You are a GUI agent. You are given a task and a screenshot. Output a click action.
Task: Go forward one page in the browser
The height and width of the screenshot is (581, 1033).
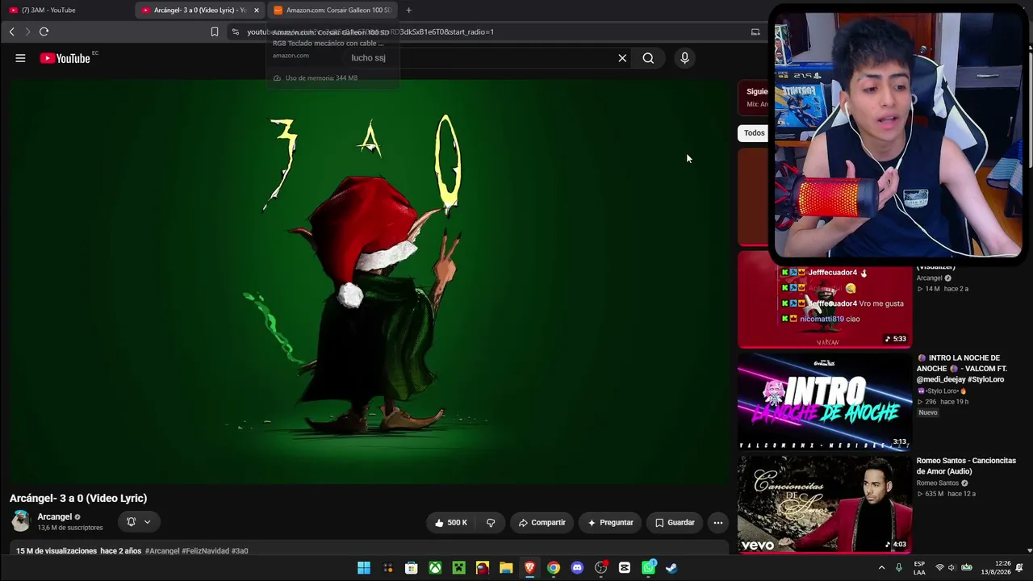pos(27,31)
